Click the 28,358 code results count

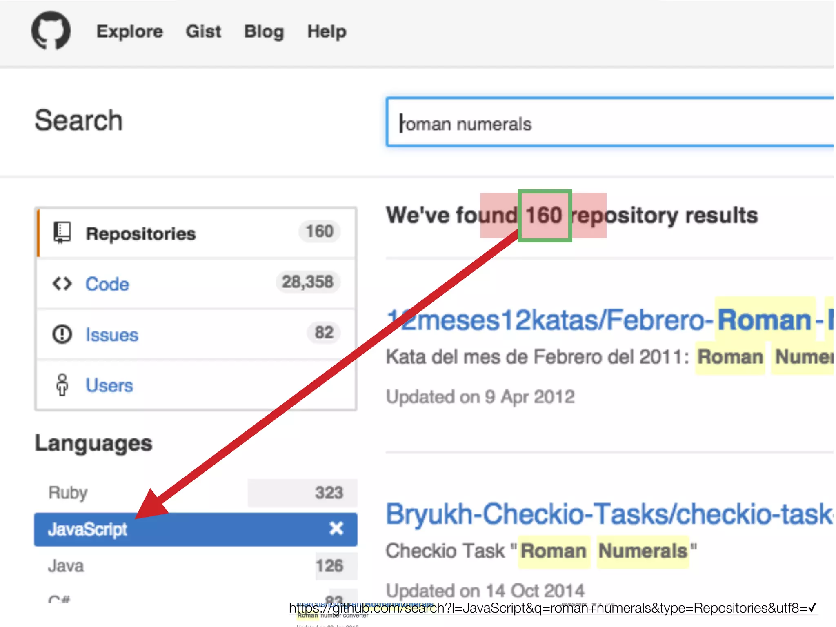[308, 282]
